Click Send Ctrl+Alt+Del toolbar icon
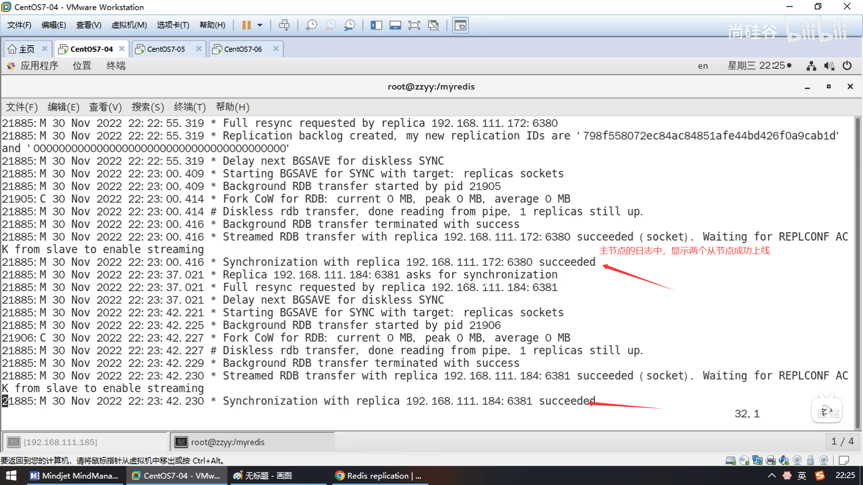Viewport: 863px width, 485px height. click(284, 25)
